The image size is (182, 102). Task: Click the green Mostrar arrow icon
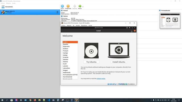(x=80, y=6)
